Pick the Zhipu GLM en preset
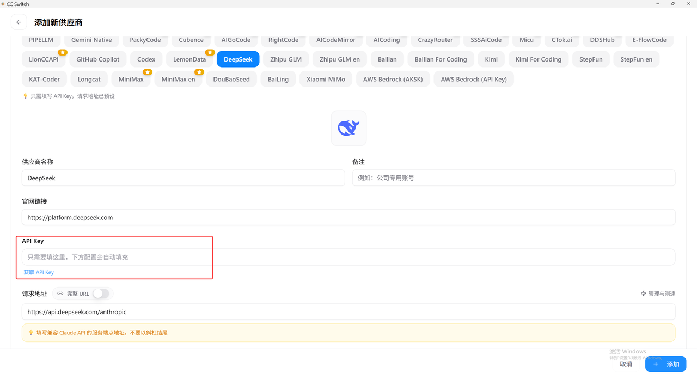This screenshot has height=379, width=697. 340,59
